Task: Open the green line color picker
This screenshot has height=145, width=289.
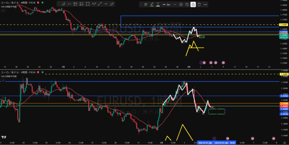Action: click(152, 4)
